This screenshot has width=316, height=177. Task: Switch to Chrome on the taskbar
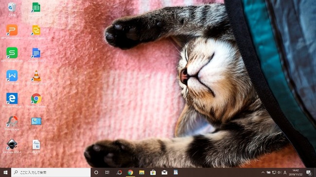[130, 172]
